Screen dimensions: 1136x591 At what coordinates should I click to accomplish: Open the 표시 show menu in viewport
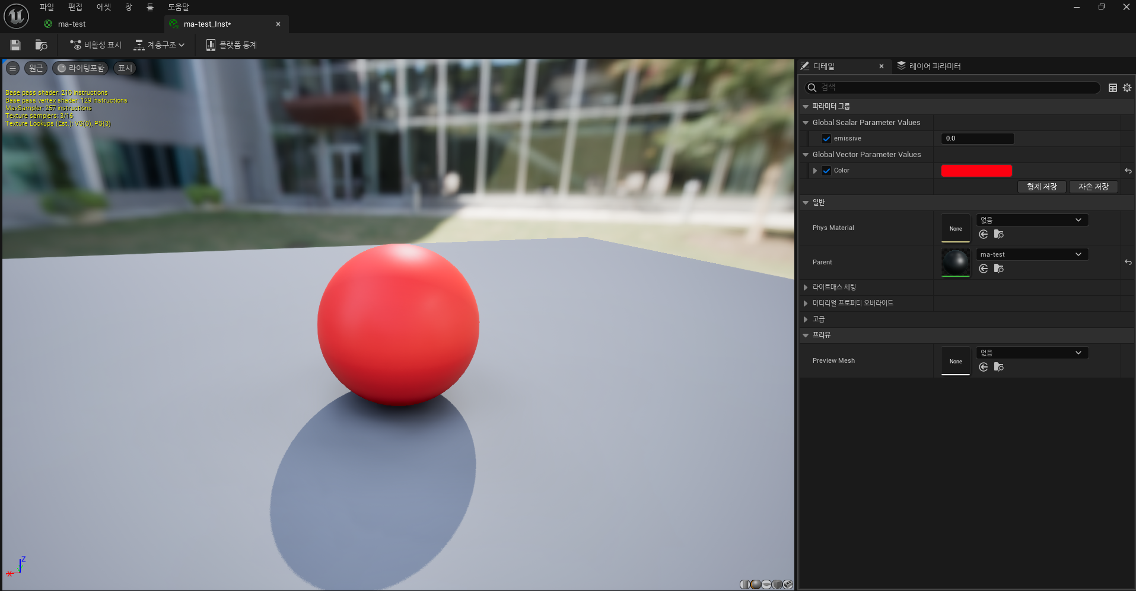pyautogui.click(x=125, y=68)
